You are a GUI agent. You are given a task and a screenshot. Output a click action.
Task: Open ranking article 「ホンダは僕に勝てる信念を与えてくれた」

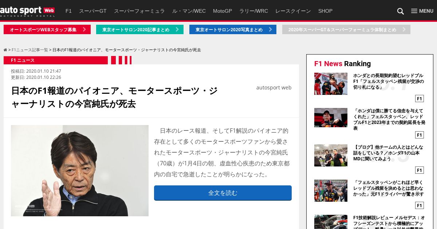click(x=389, y=119)
